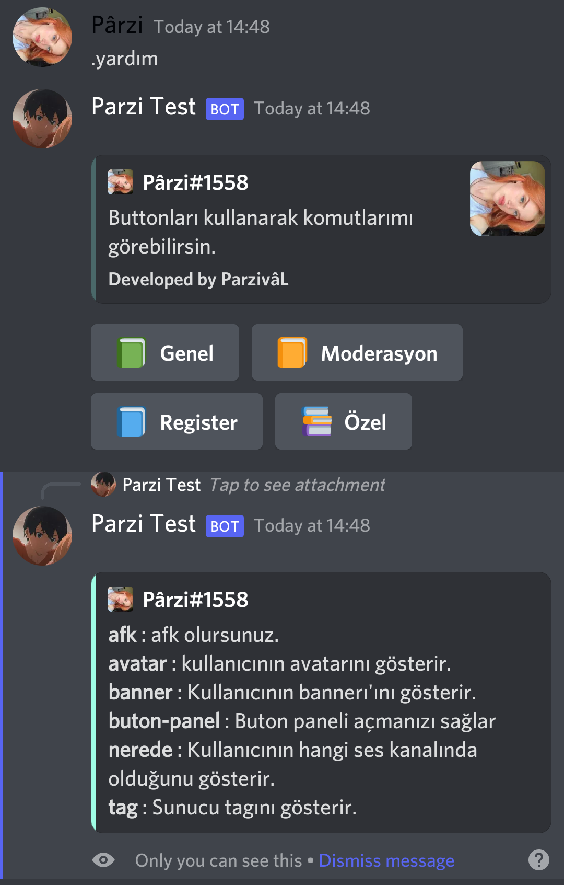Open the Moderasyon commands button

click(x=357, y=352)
